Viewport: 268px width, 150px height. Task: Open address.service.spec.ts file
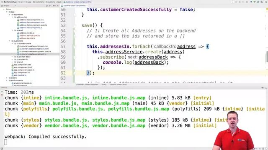tap(28, 35)
